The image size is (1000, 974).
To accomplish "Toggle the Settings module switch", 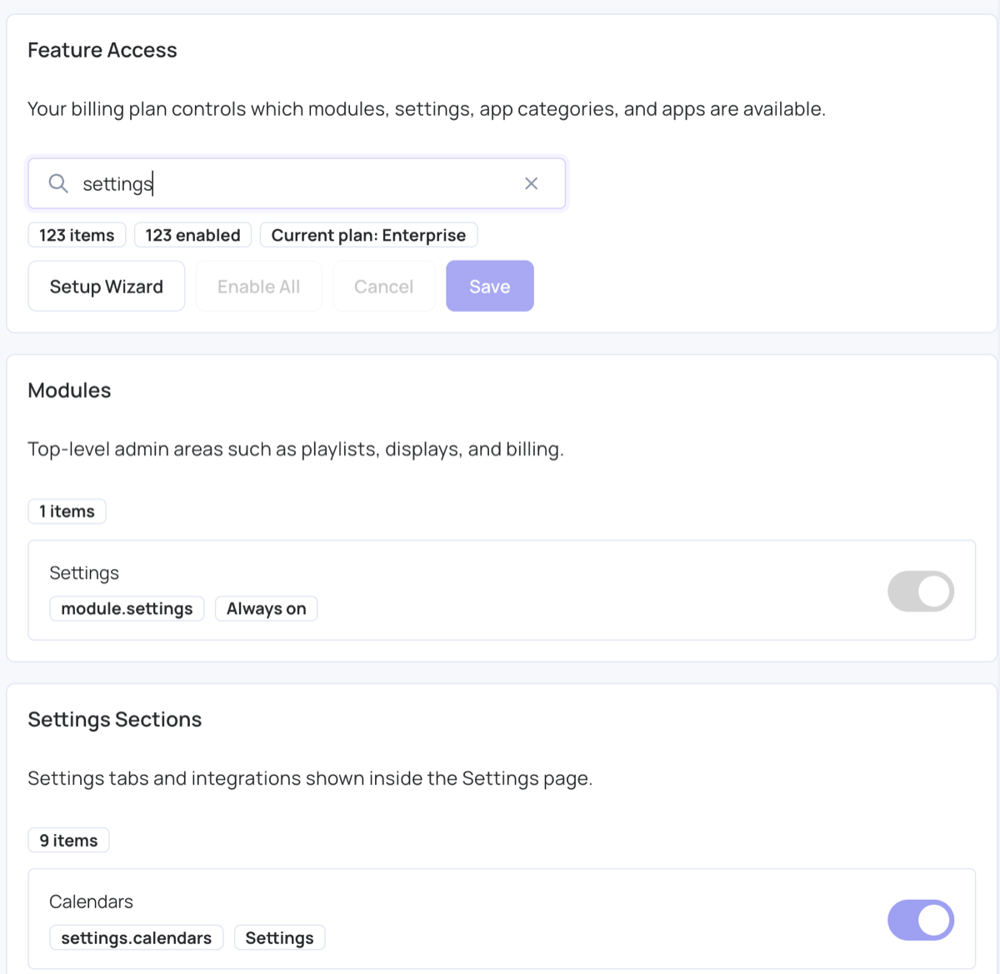I will coord(921,591).
